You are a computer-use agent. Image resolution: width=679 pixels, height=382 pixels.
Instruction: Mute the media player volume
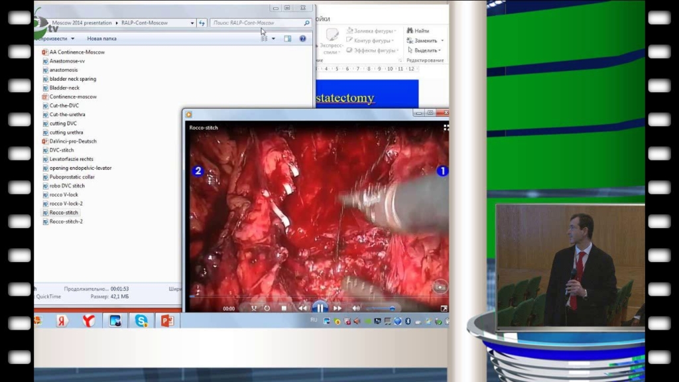pos(356,308)
